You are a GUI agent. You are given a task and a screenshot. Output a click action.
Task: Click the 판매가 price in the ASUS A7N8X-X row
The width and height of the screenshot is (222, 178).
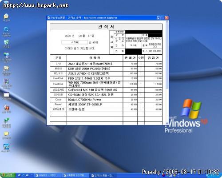pos(134,73)
